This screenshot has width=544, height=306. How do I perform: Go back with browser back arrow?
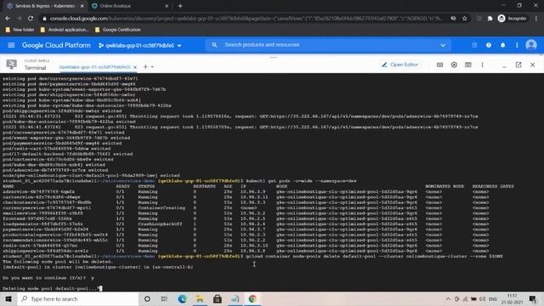pos(8,19)
